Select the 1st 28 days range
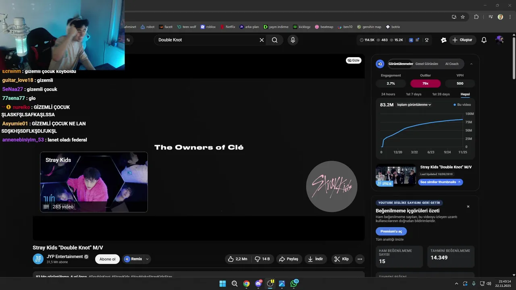Image resolution: width=516 pixels, height=290 pixels. 441,94
